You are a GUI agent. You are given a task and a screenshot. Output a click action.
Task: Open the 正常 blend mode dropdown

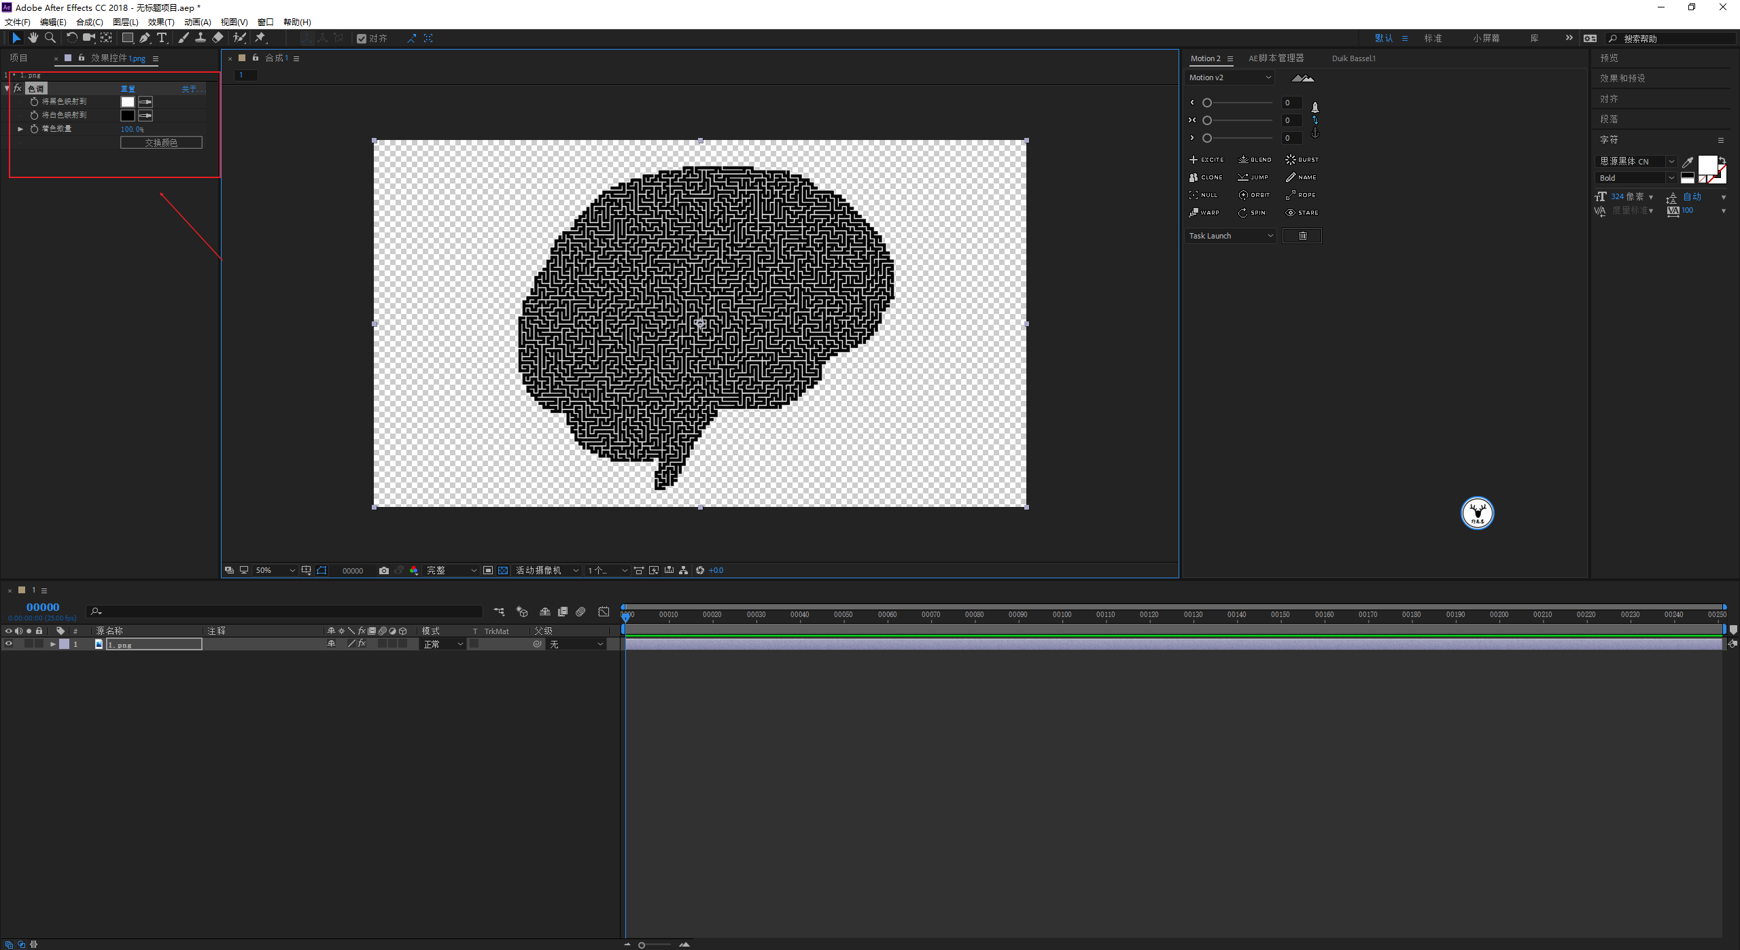point(442,644)
